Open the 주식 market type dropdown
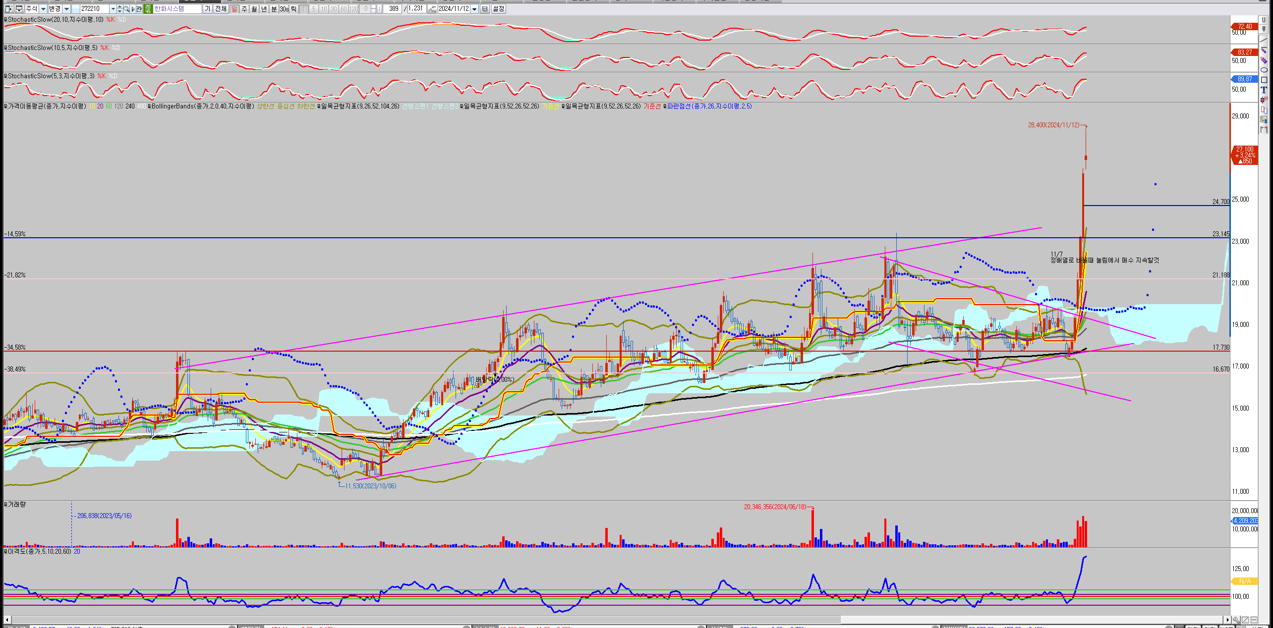Image resolution: width=1273 pixels, height=628 pixels. click(x=43, y=9)
